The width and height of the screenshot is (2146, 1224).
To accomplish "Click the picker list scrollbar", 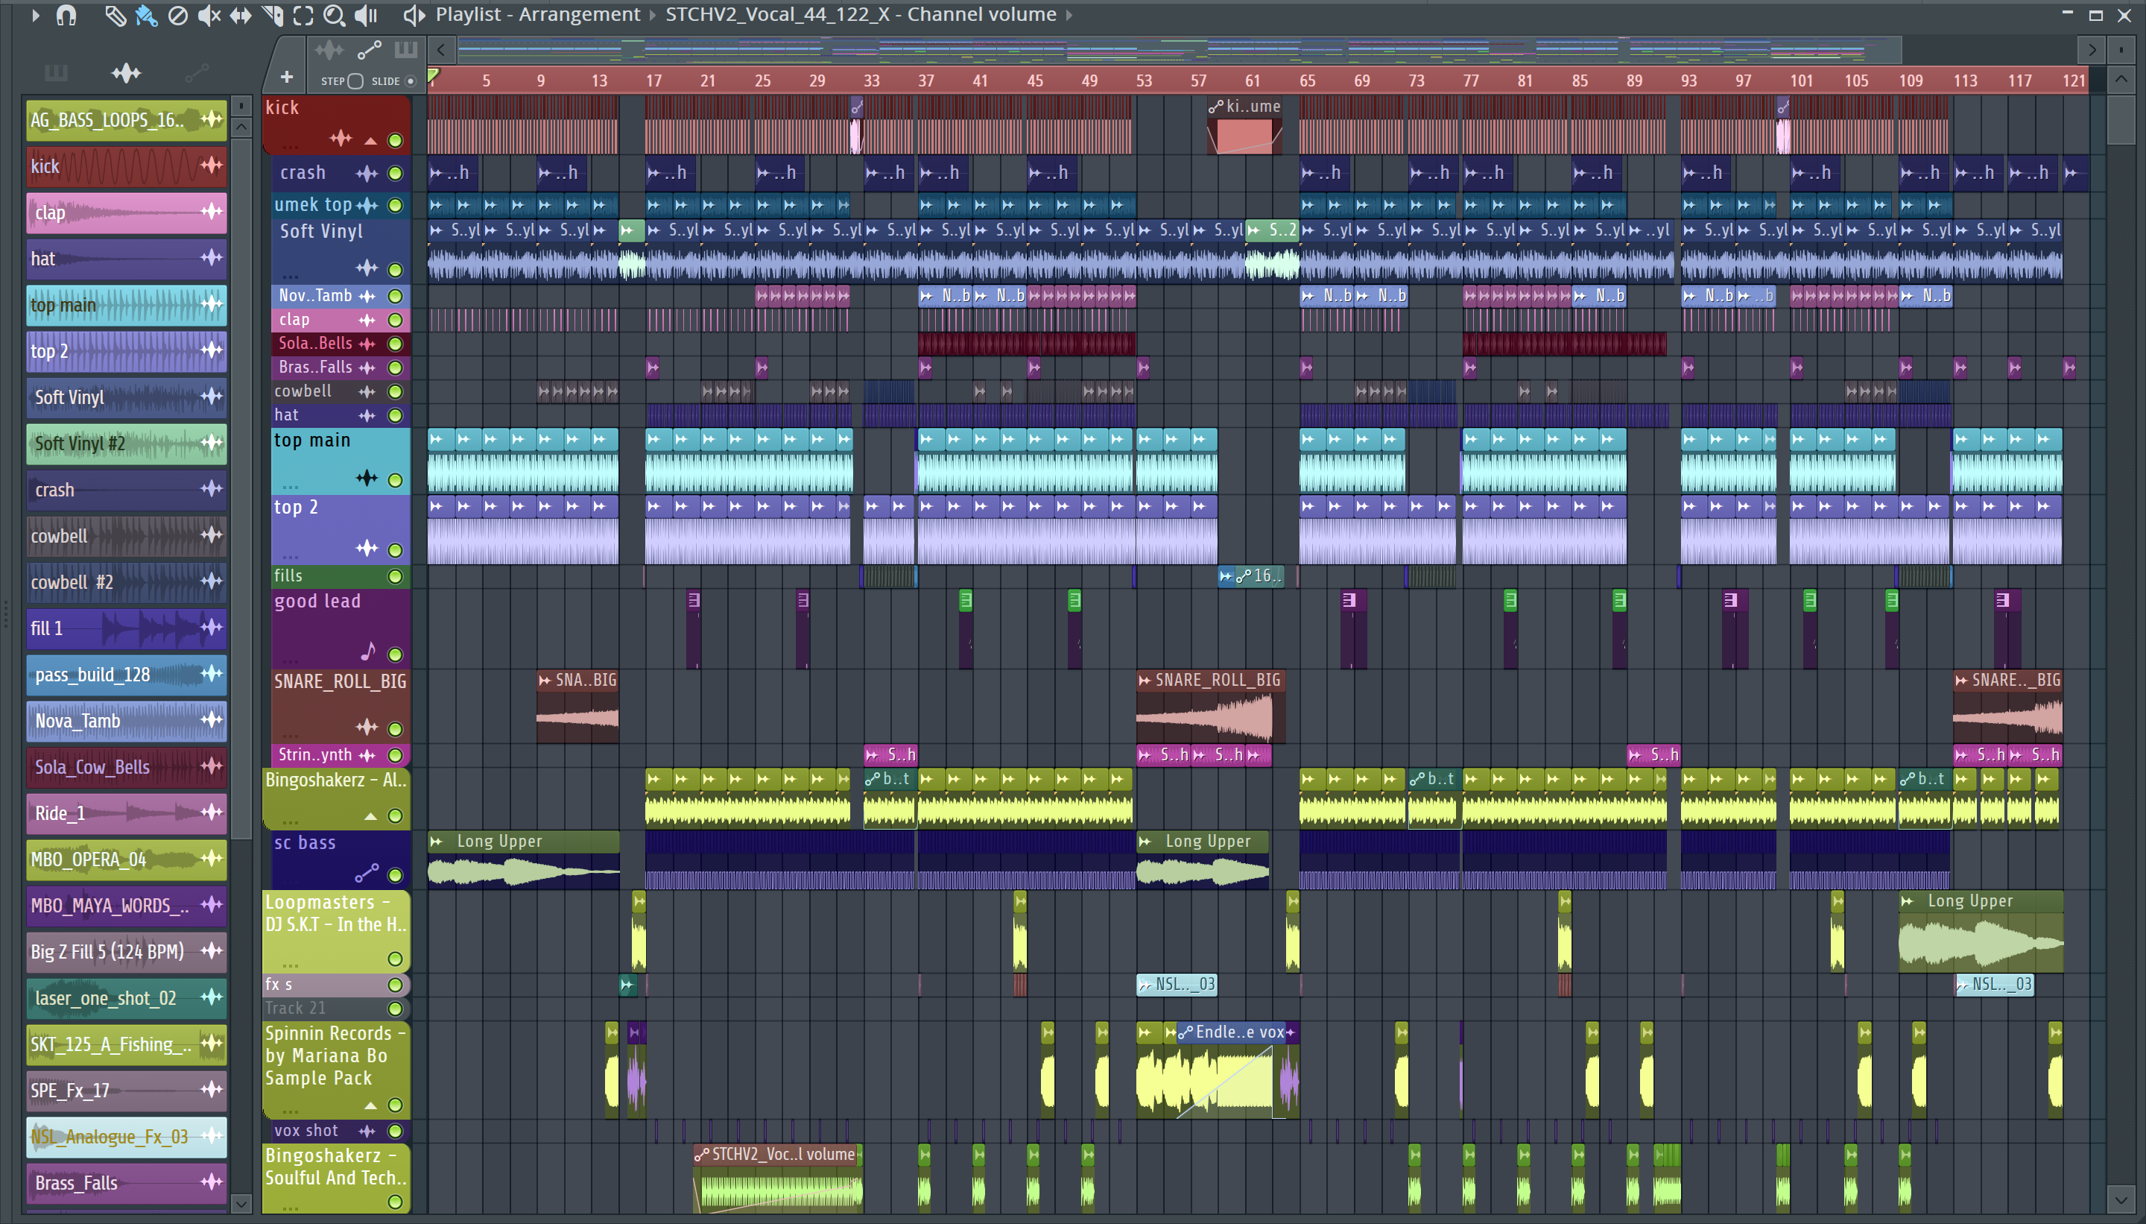I will tap(241, 488).
